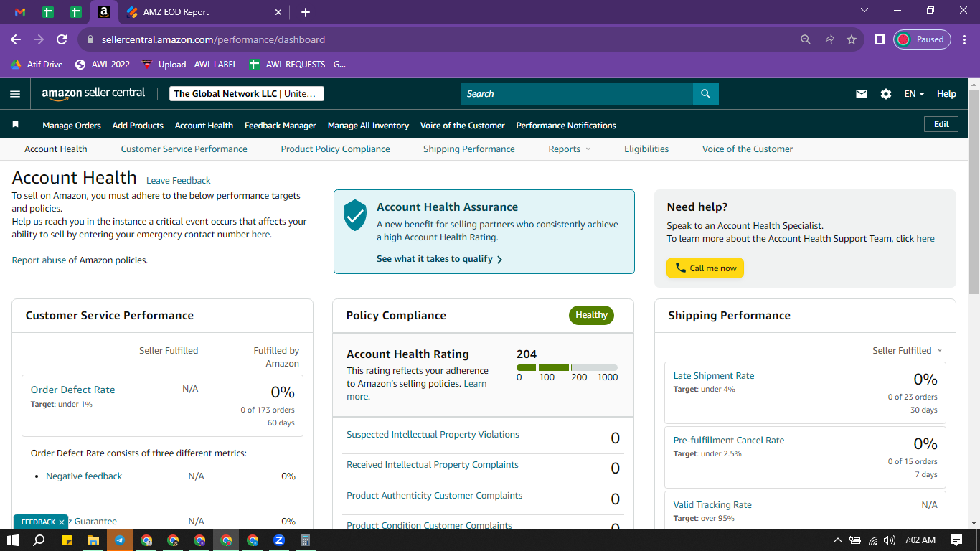Screen dimensions: 980x551
Task: Expand the Seller Fulfilled shipping dropdown
Action: pos(908,351)
